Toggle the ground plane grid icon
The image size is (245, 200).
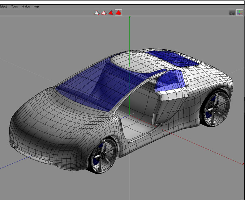pos(232,12)
